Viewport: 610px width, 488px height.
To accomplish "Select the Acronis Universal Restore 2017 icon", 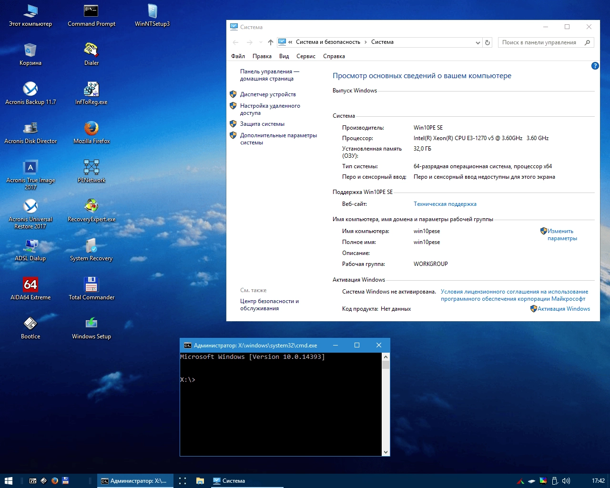I will [30, 214].
